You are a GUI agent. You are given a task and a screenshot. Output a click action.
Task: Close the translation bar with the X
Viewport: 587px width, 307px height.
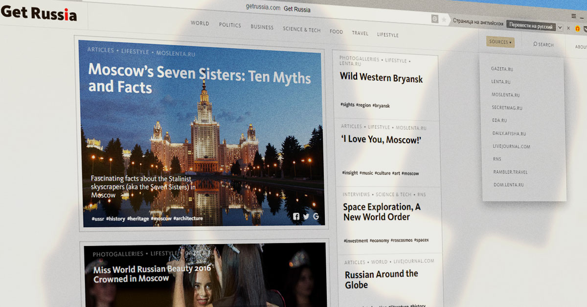pyautogui.click(x=568, y=28)
